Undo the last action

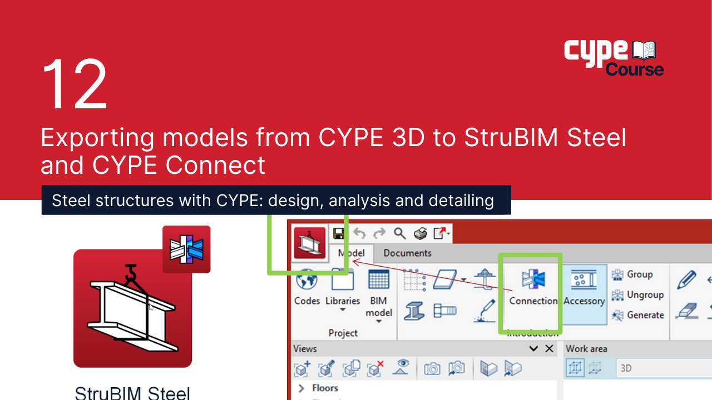point(359,233)
